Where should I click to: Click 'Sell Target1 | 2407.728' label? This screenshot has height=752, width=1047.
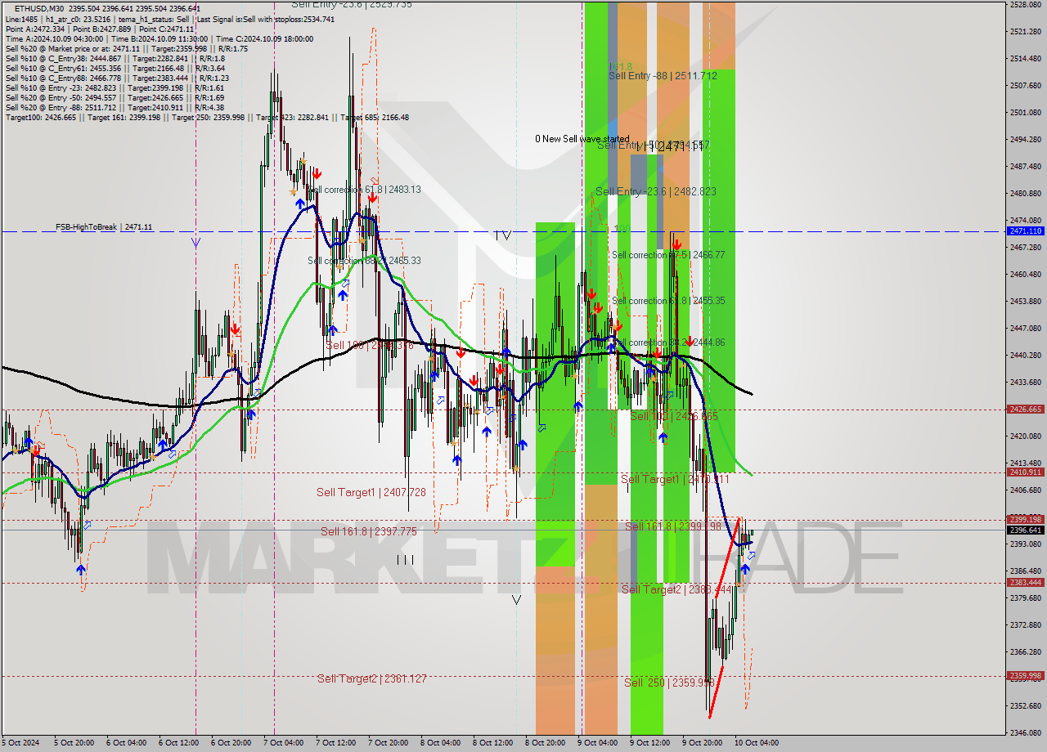[x=371, y=492]
